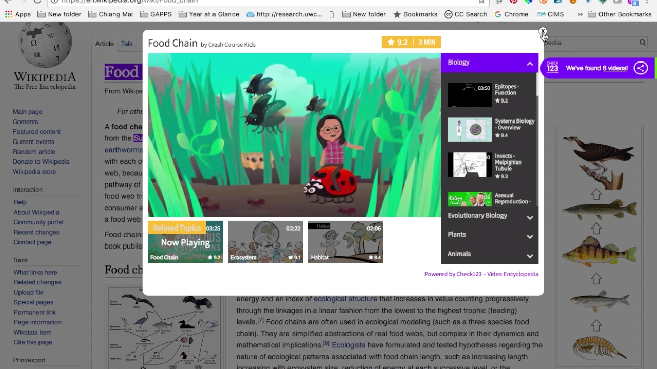Open the star Bookmarks shortcut
This screenshot has height=369, width=657.
(x=415, y=14)
